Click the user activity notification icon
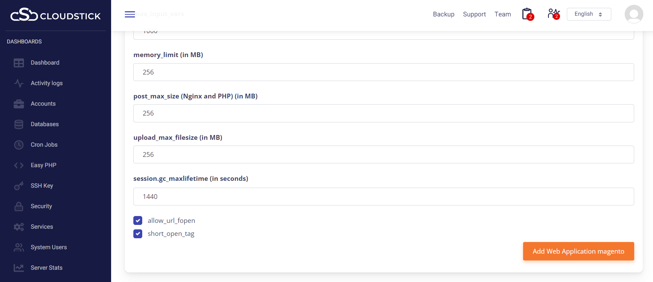 pos(553,14)
